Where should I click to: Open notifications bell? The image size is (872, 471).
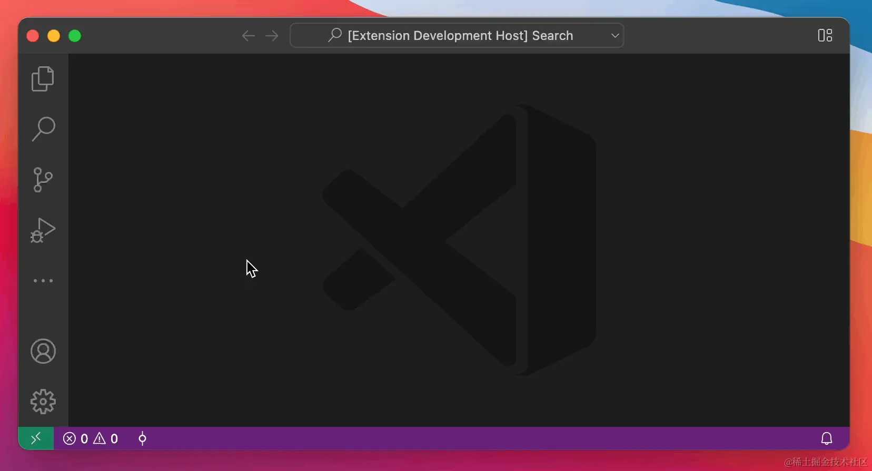[827, 438]
